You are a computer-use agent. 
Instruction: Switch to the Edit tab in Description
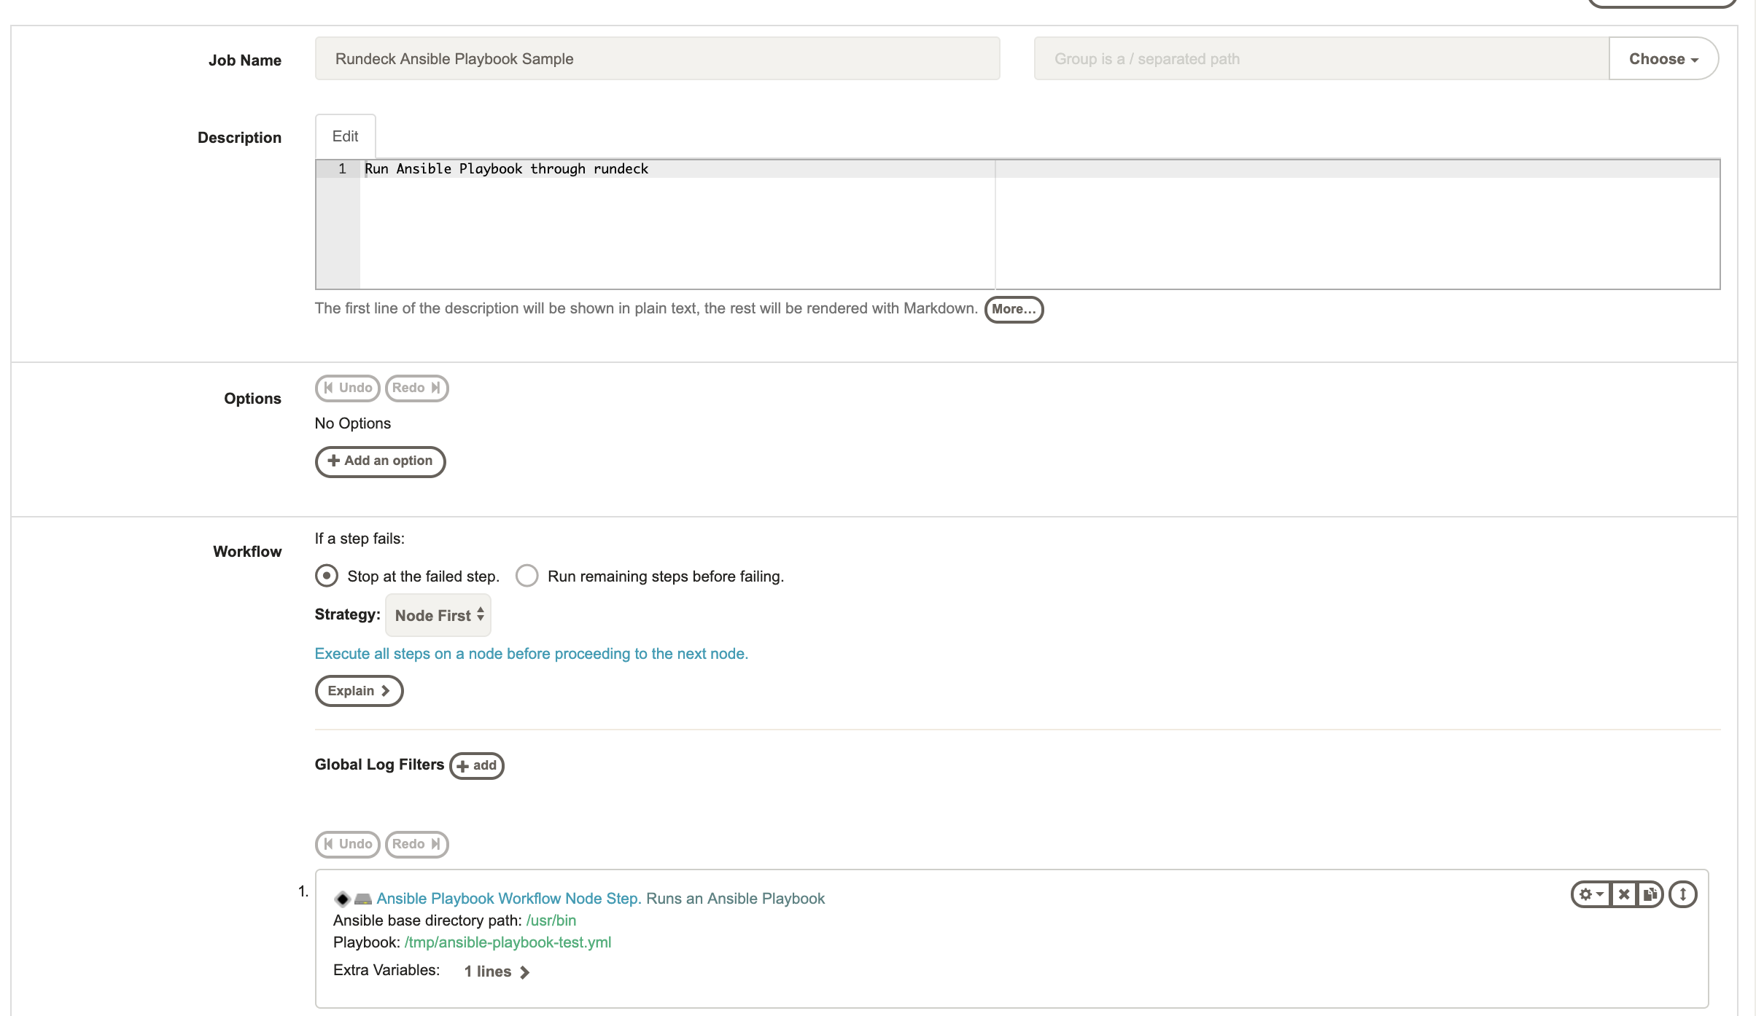click(345, 136)
